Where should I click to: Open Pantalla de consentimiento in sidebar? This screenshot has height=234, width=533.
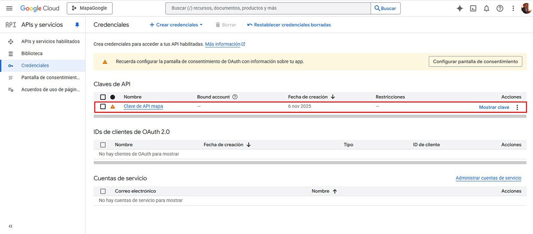[x=51, y=77]
